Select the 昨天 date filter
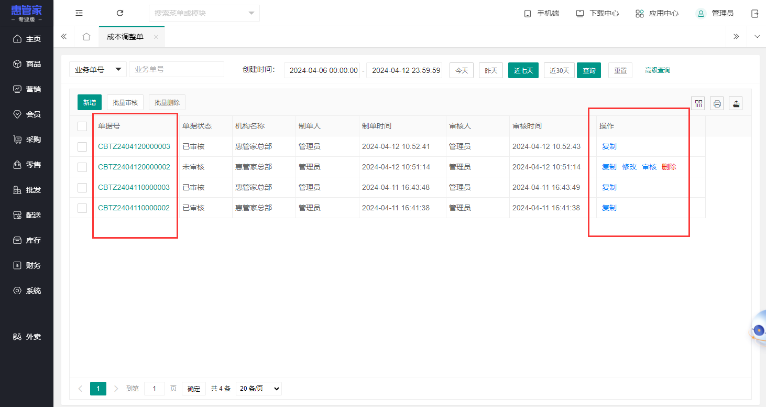Screen dimensions: 766x407 [491, 70]
